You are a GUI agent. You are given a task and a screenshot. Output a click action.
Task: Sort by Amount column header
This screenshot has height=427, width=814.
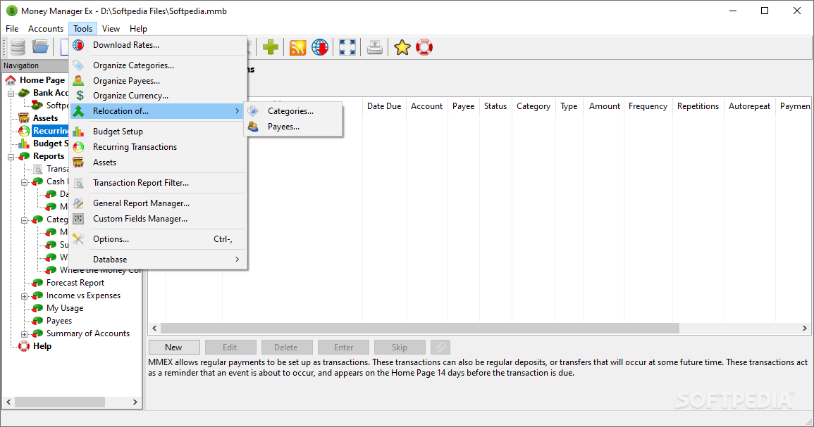coord(604,106)
